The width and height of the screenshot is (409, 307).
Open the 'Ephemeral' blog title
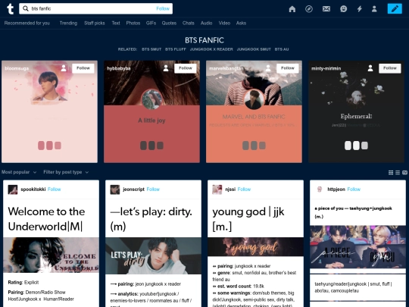[x=356, y=117]
